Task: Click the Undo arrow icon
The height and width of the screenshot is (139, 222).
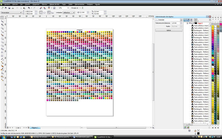Action: click(29, 8)
